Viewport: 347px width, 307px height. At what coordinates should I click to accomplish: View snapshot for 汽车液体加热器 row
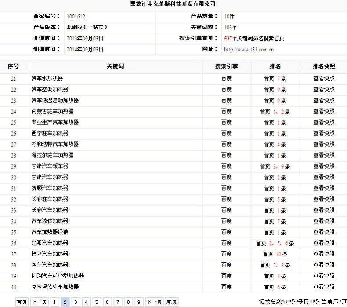pos(324,221)
